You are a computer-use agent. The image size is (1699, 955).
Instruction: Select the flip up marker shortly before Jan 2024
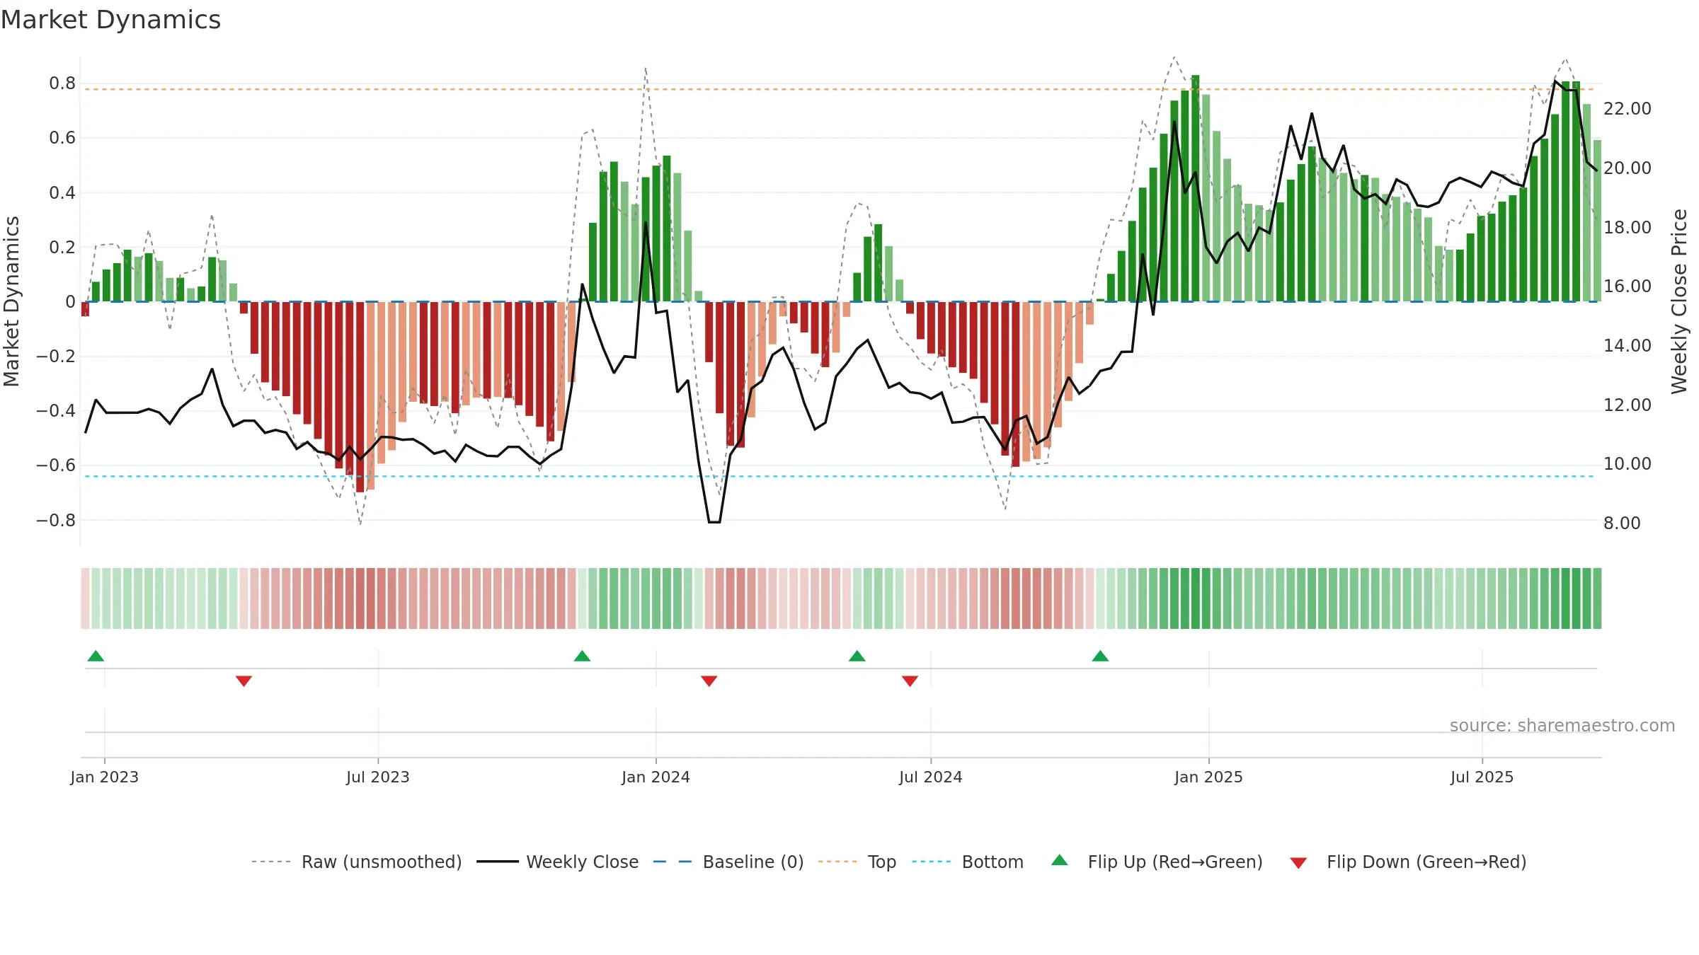[582, 656]
